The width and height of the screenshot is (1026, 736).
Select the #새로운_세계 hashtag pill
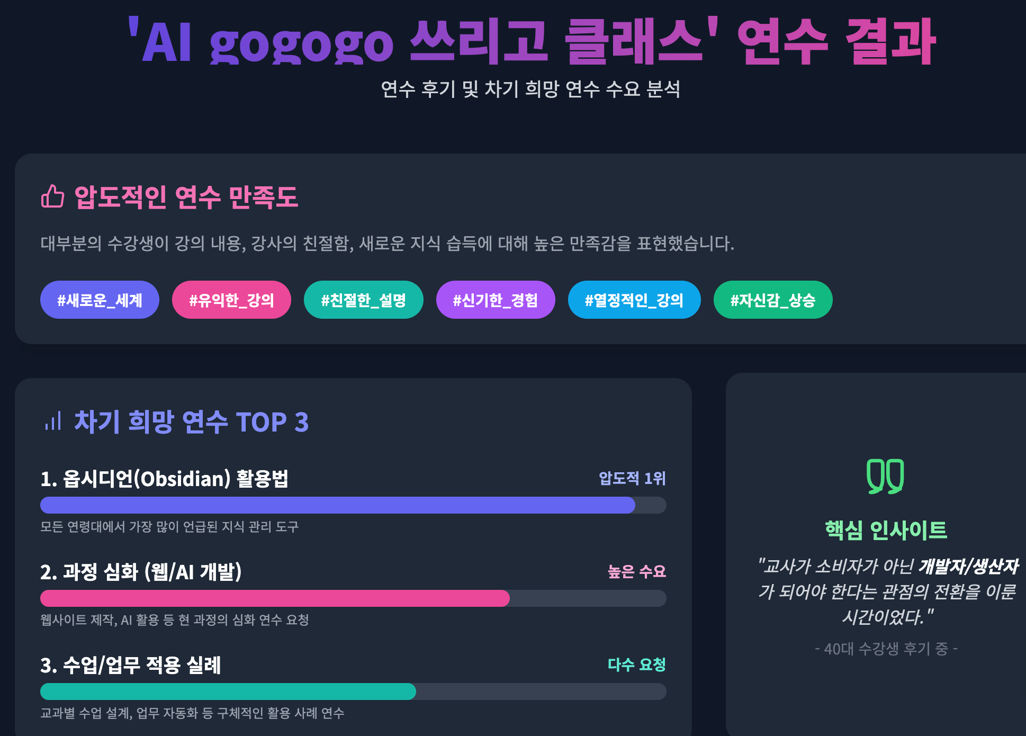pos(100,300)
